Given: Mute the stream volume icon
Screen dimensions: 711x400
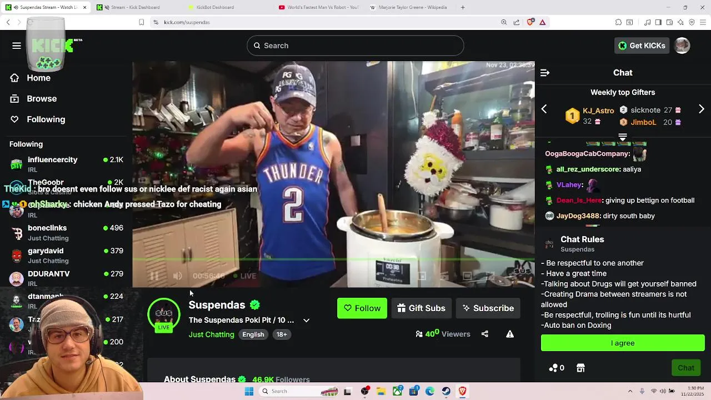Looking at the screenshot, I should tap(177, 276).
